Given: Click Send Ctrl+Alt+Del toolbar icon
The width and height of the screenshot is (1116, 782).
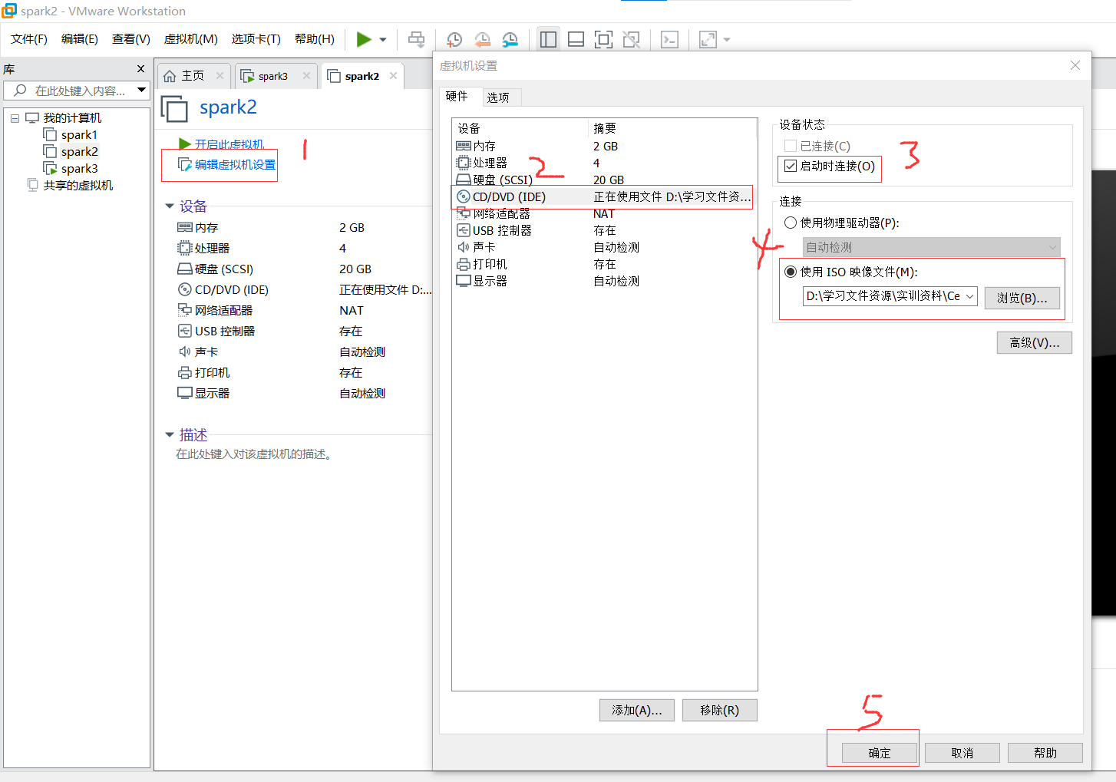Looking at the screenshot, I should pos(416,39).
